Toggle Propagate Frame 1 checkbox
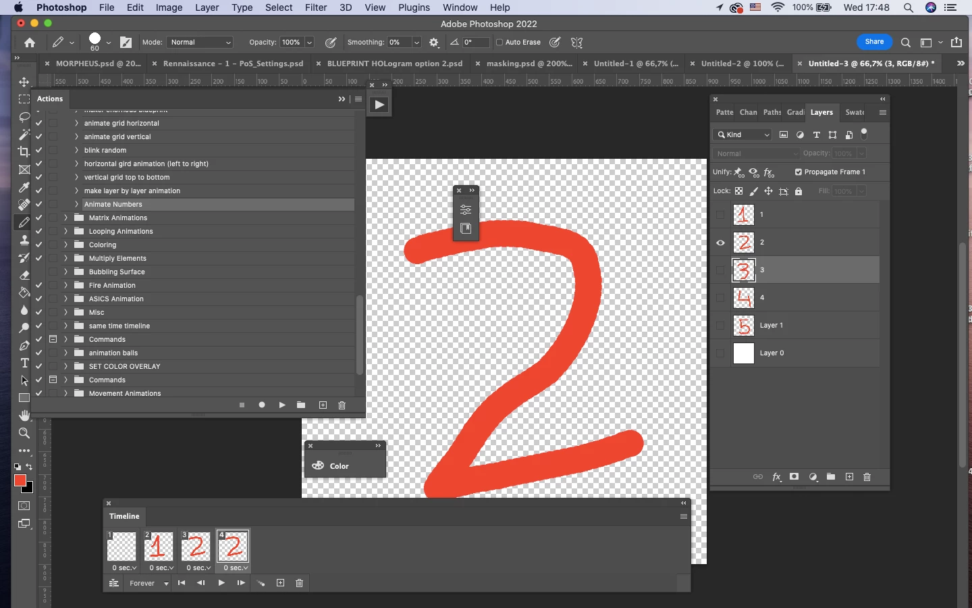 [x=799, y=172]
